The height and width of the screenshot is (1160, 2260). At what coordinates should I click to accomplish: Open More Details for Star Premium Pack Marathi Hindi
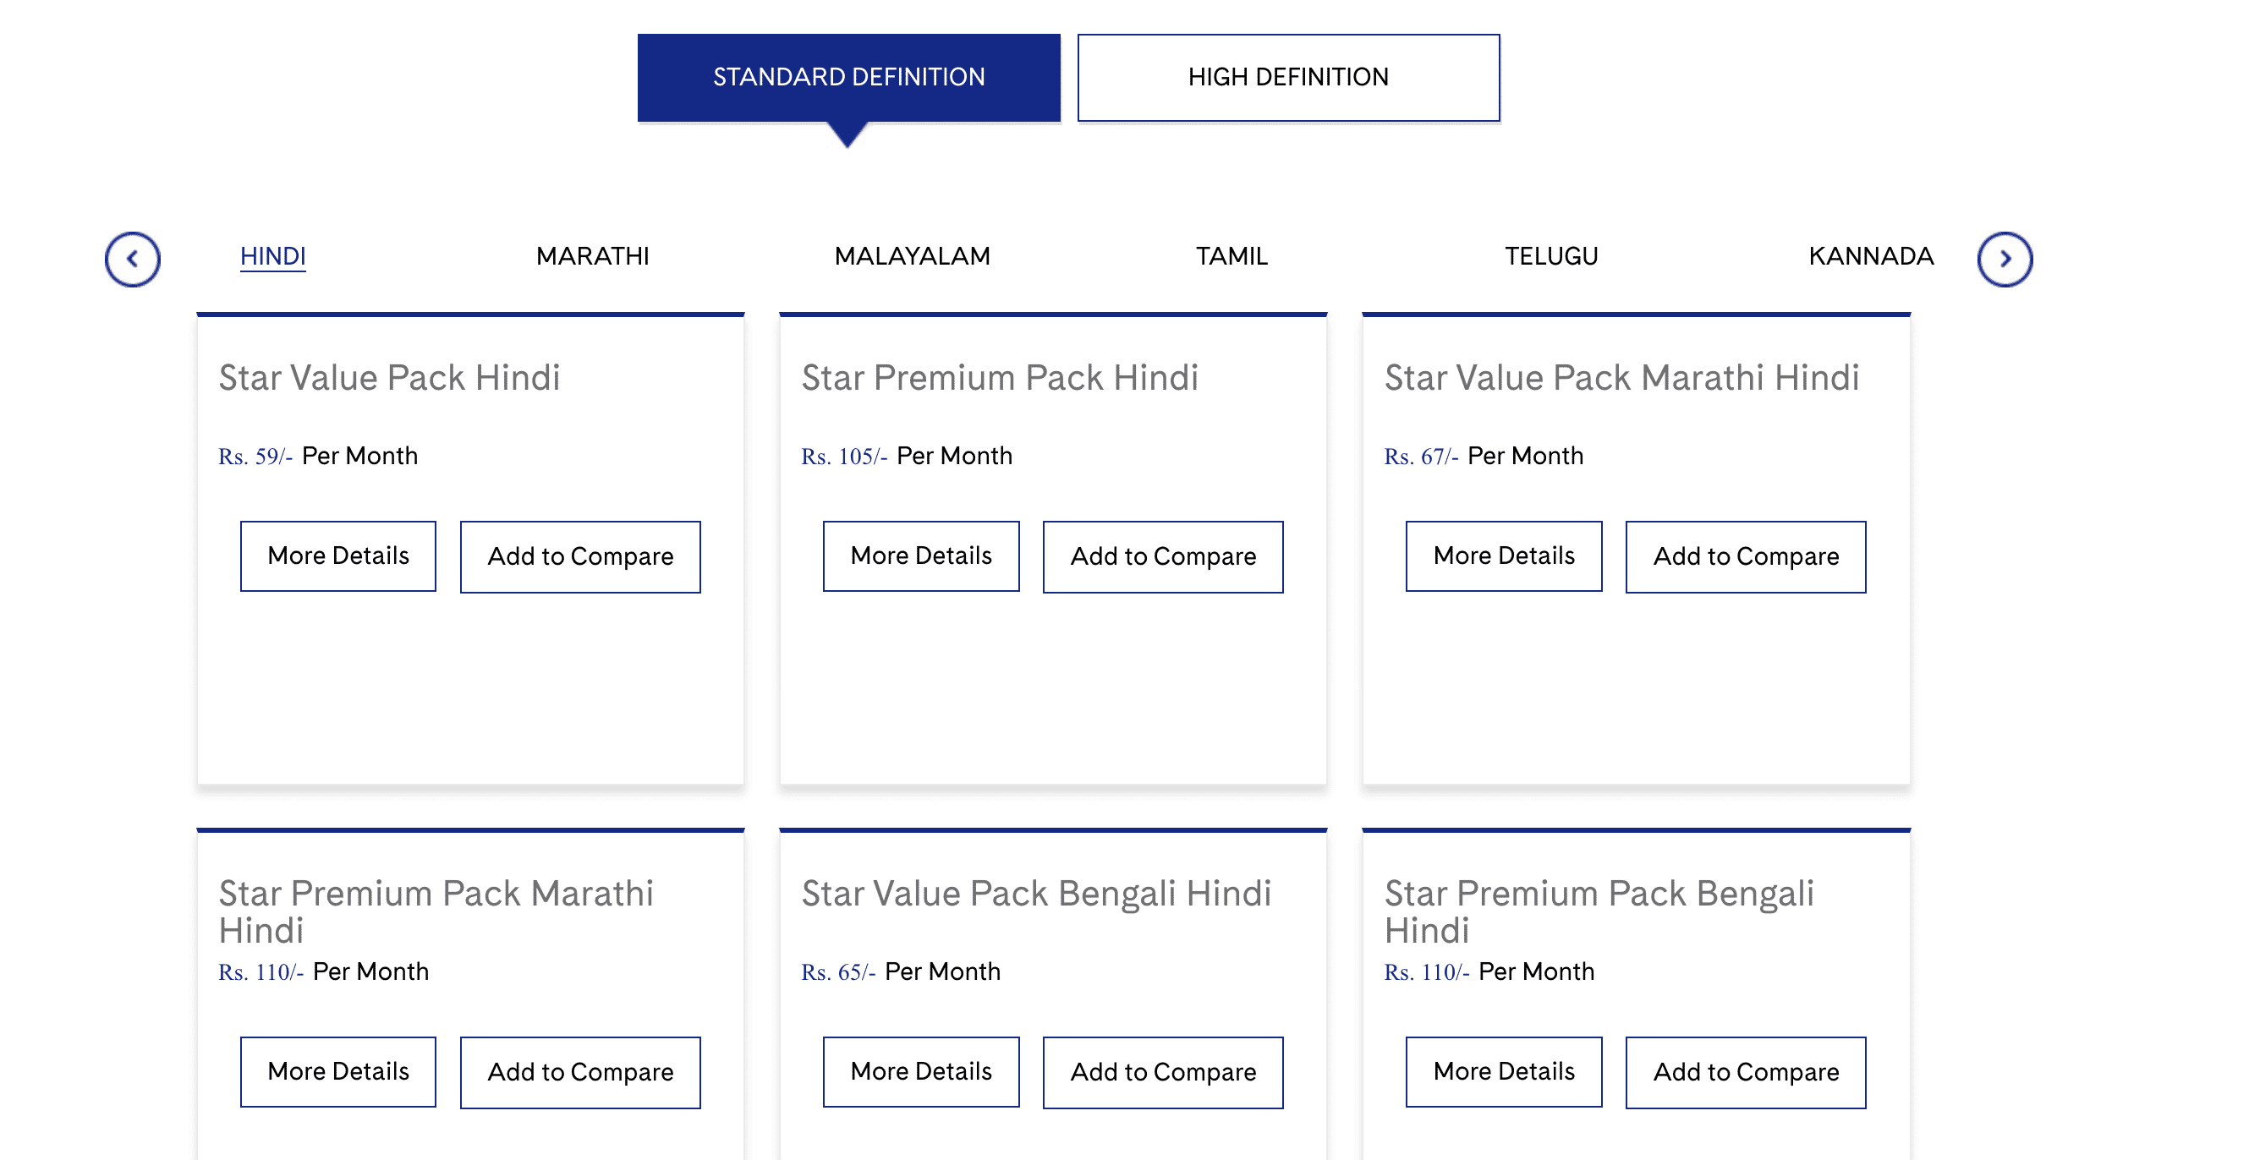point(337,1071)
